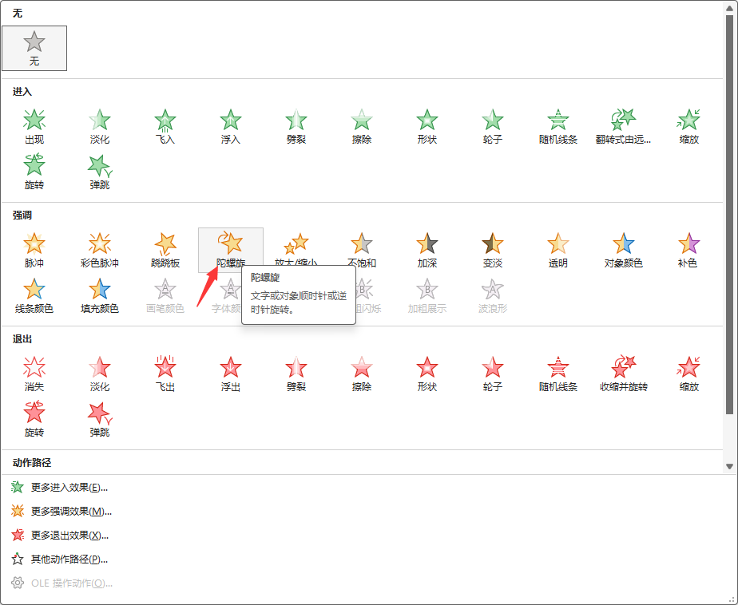Image resolution: width=738 pixels, height=605 pixels.
Task: Select the green 弹跳 entrance effect
Action: (100, 172)
